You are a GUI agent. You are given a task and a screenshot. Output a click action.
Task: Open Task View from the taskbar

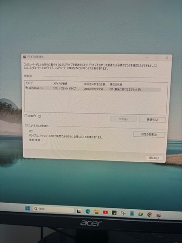point(79,211)
